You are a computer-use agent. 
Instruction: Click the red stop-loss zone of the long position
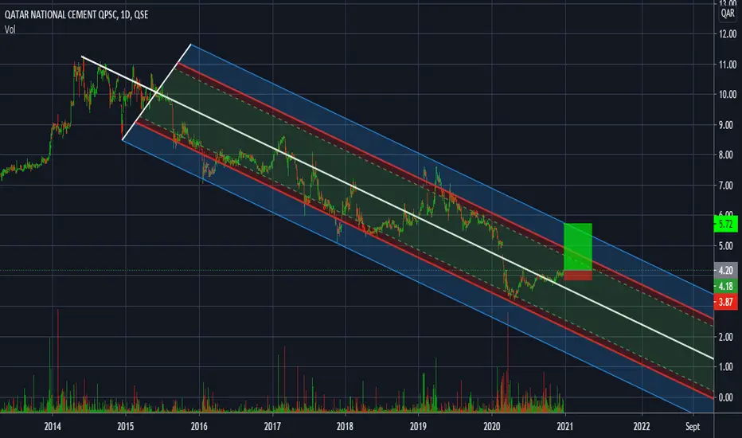click(578, 276)
